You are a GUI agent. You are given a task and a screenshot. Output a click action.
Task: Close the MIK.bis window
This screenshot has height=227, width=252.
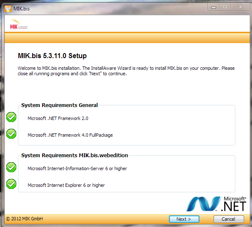click(240, 7)
